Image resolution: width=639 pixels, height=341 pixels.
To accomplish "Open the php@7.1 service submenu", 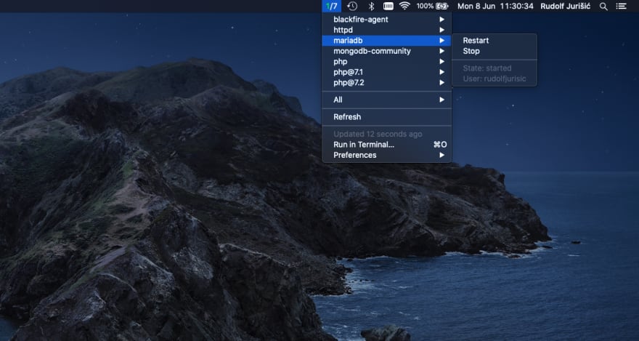I will [x=387, y=72].
